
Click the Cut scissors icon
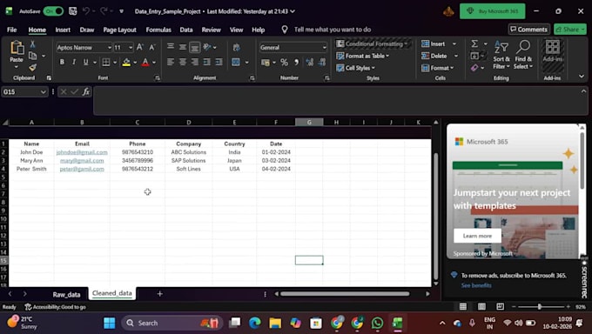click(x=33, y=44)
